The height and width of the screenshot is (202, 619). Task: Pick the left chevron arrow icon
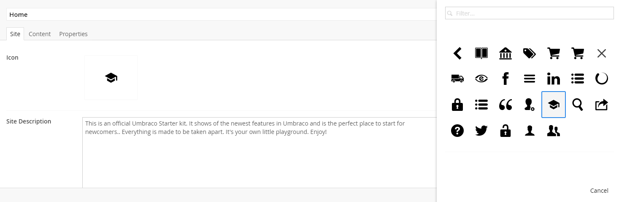[457, 53]
